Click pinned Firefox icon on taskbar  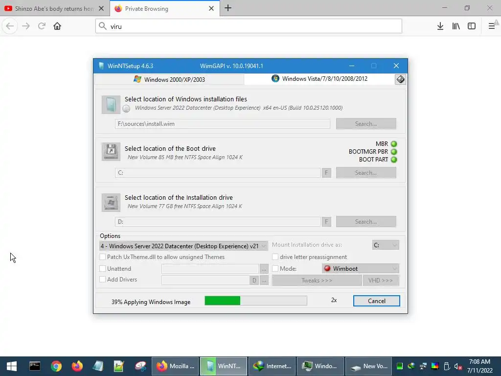pos(77,366)
